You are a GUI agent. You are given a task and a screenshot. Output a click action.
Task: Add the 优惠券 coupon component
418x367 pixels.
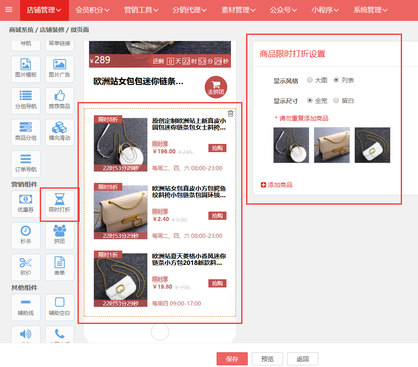pos(25,204)
